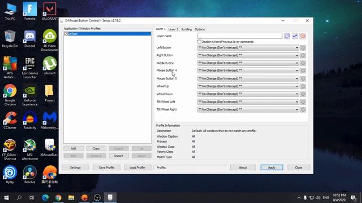This screenshot has height=203, width=362.
Task: Expand the Middle Button action dropdown
Action: point(296,63)
